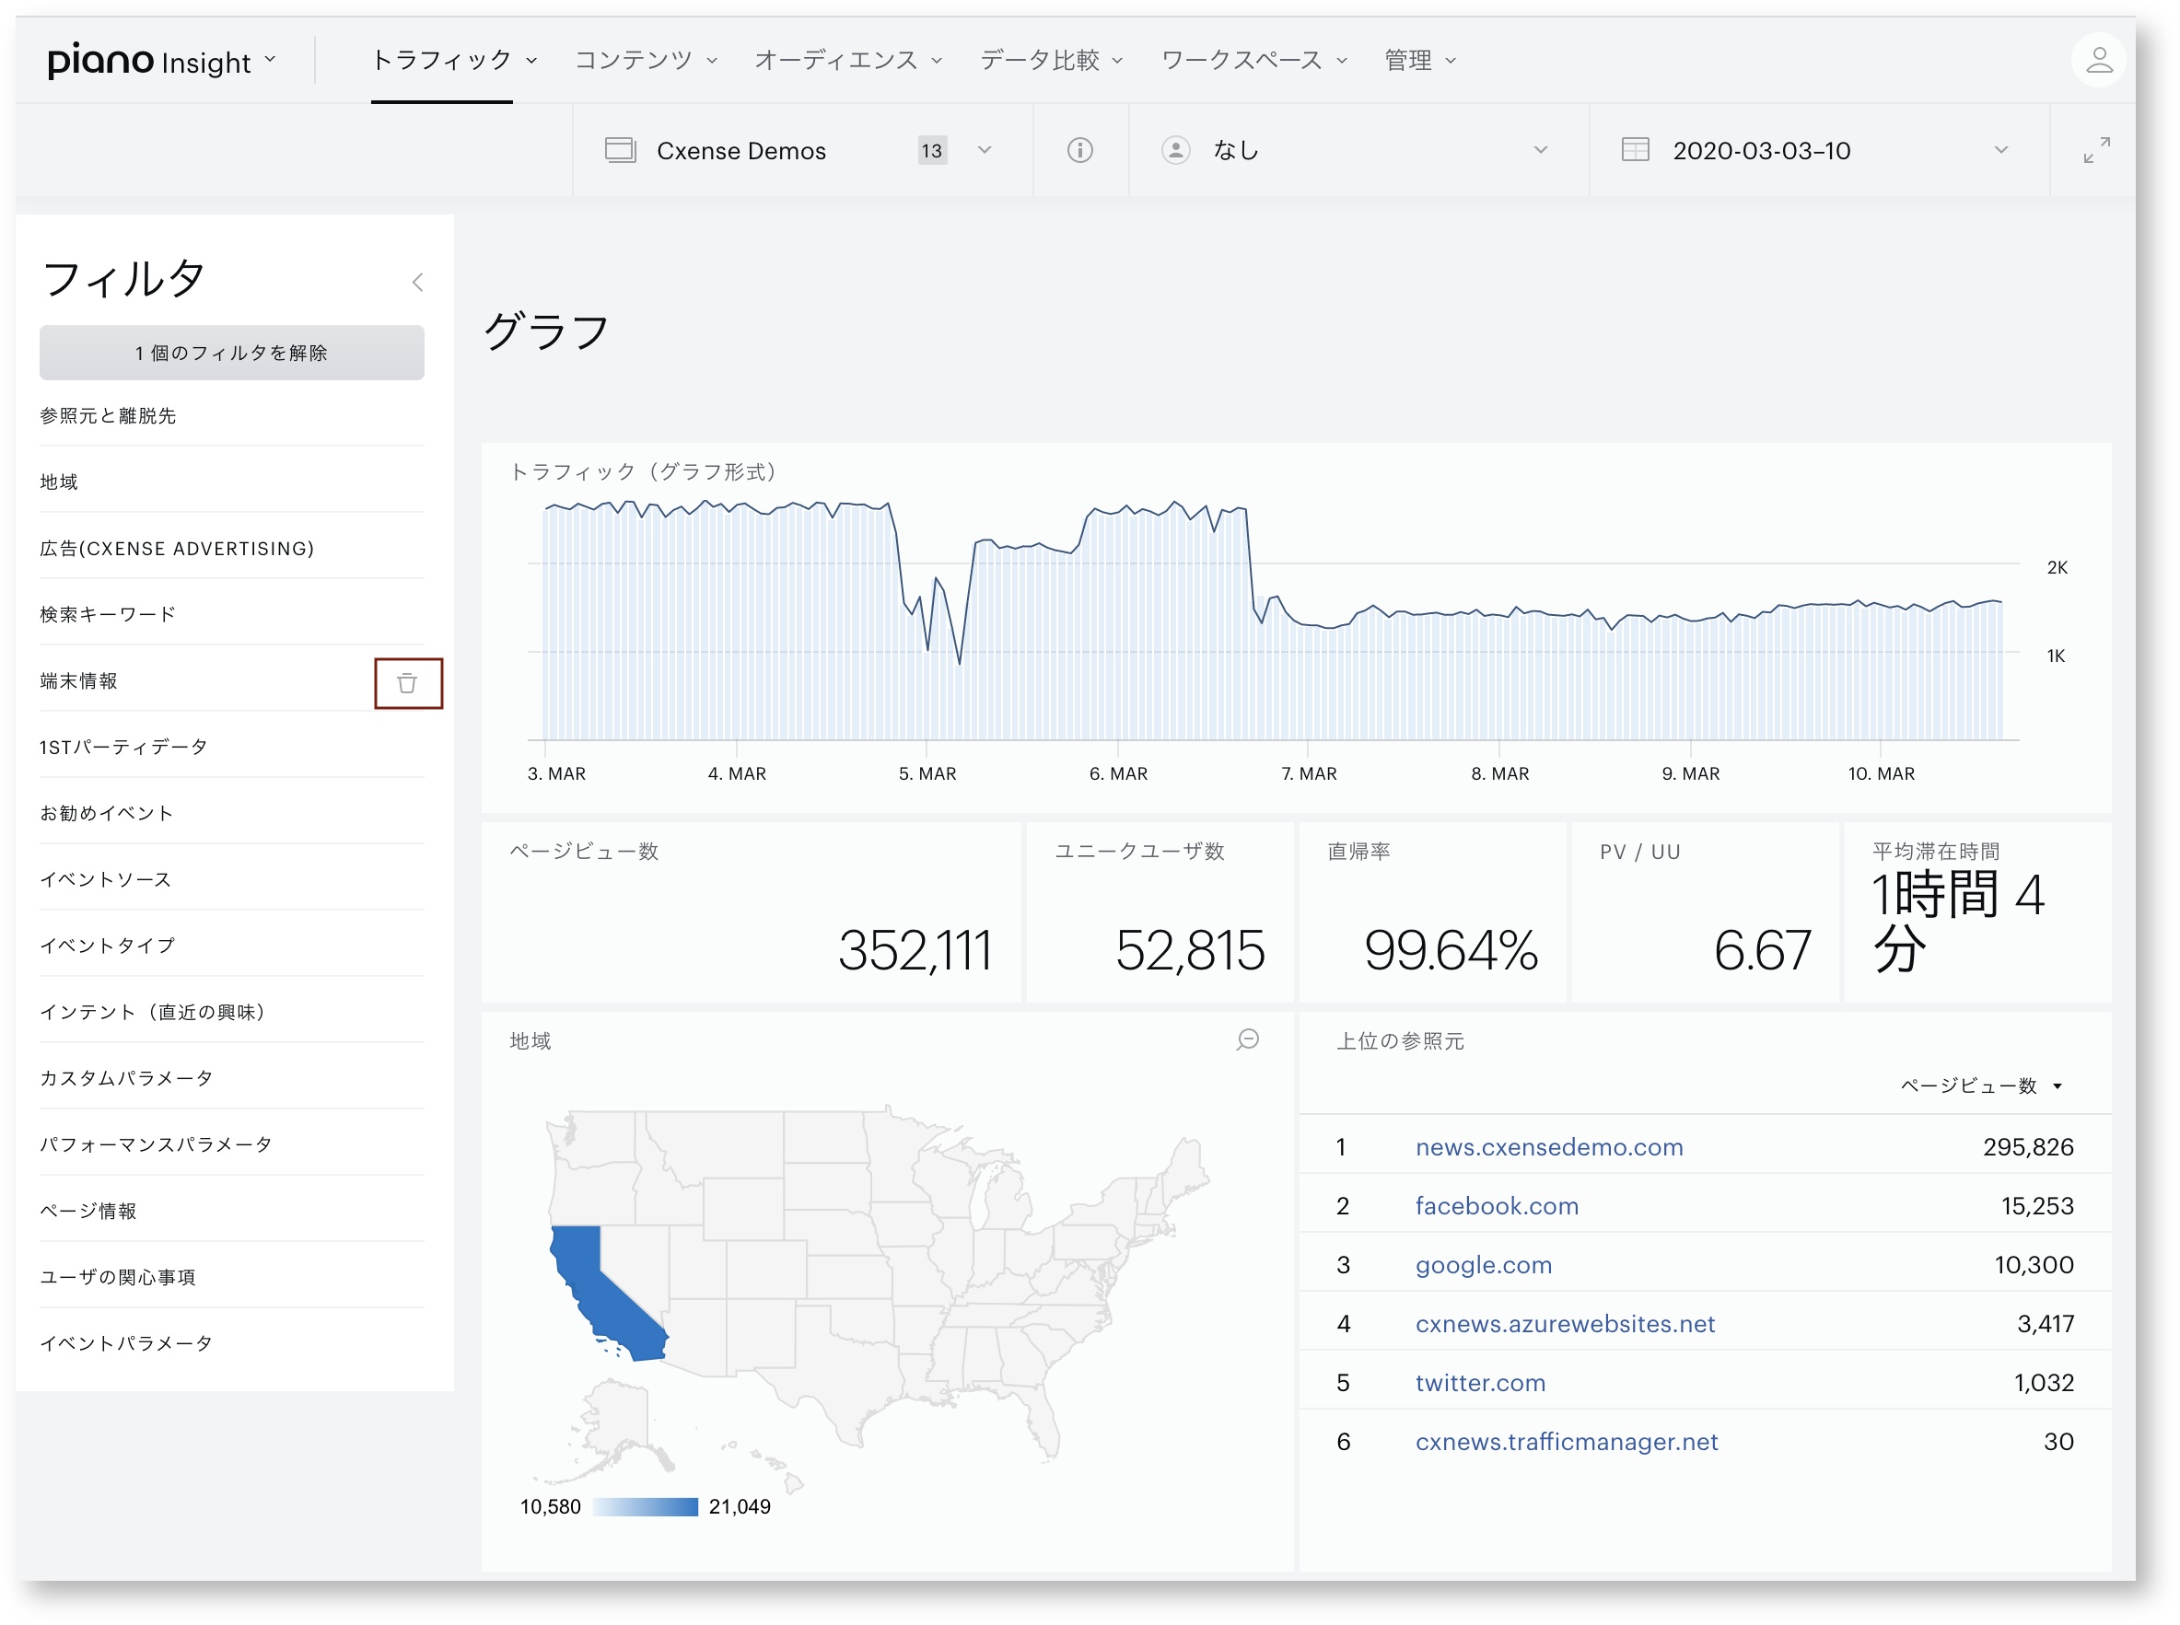2180x1625 pixels.
Task: Click the map color gradient legend bar
Action: (x=646, y=1507)
